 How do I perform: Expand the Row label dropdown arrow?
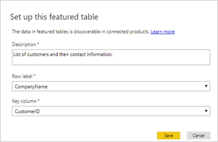(206, 86)
